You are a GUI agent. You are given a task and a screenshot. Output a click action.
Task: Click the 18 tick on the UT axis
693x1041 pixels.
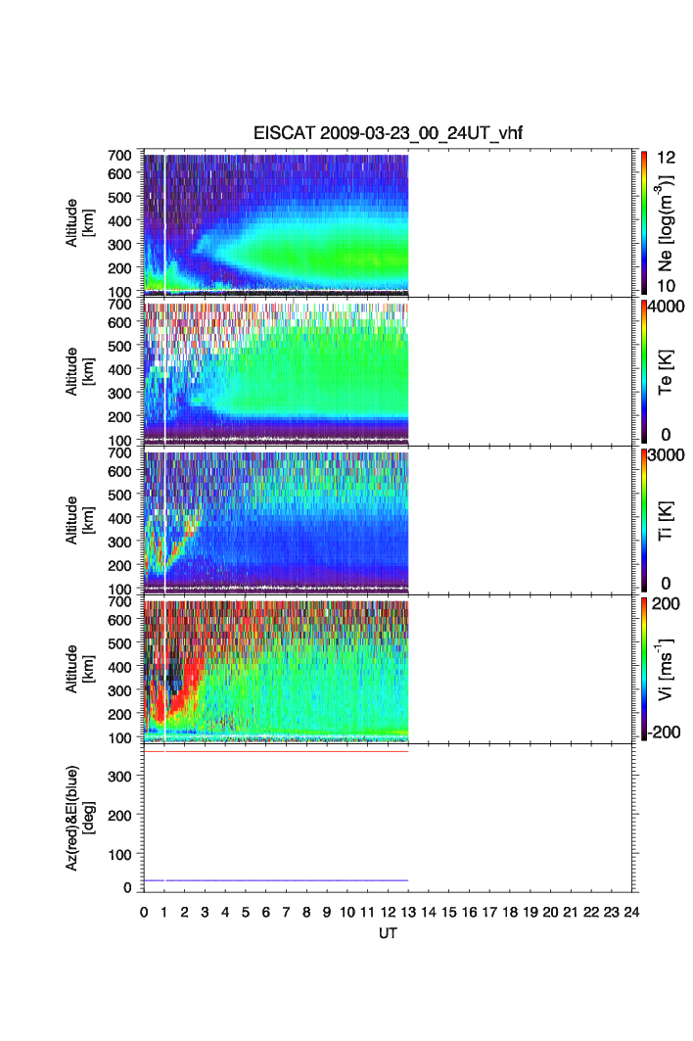(x=510, y=912)
